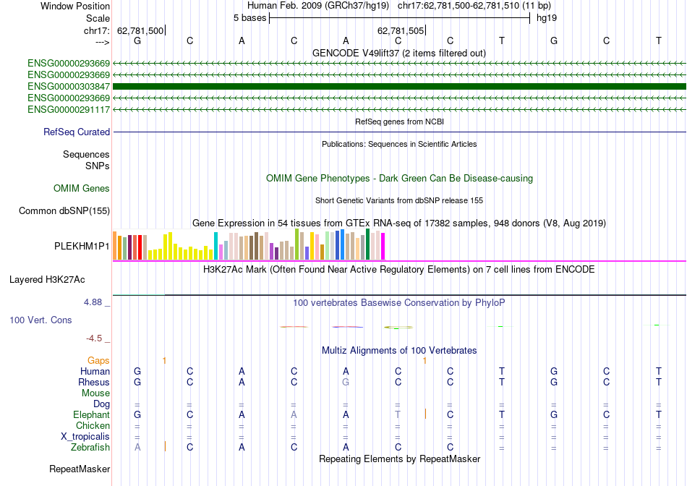This screenshot has width=687, height=486.
Task: Select the Zebrafish alignment row label
Action: point(90,448)
